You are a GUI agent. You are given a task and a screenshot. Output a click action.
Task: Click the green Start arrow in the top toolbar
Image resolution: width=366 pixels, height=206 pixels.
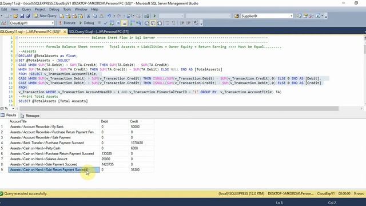click(x=154, y=16)
